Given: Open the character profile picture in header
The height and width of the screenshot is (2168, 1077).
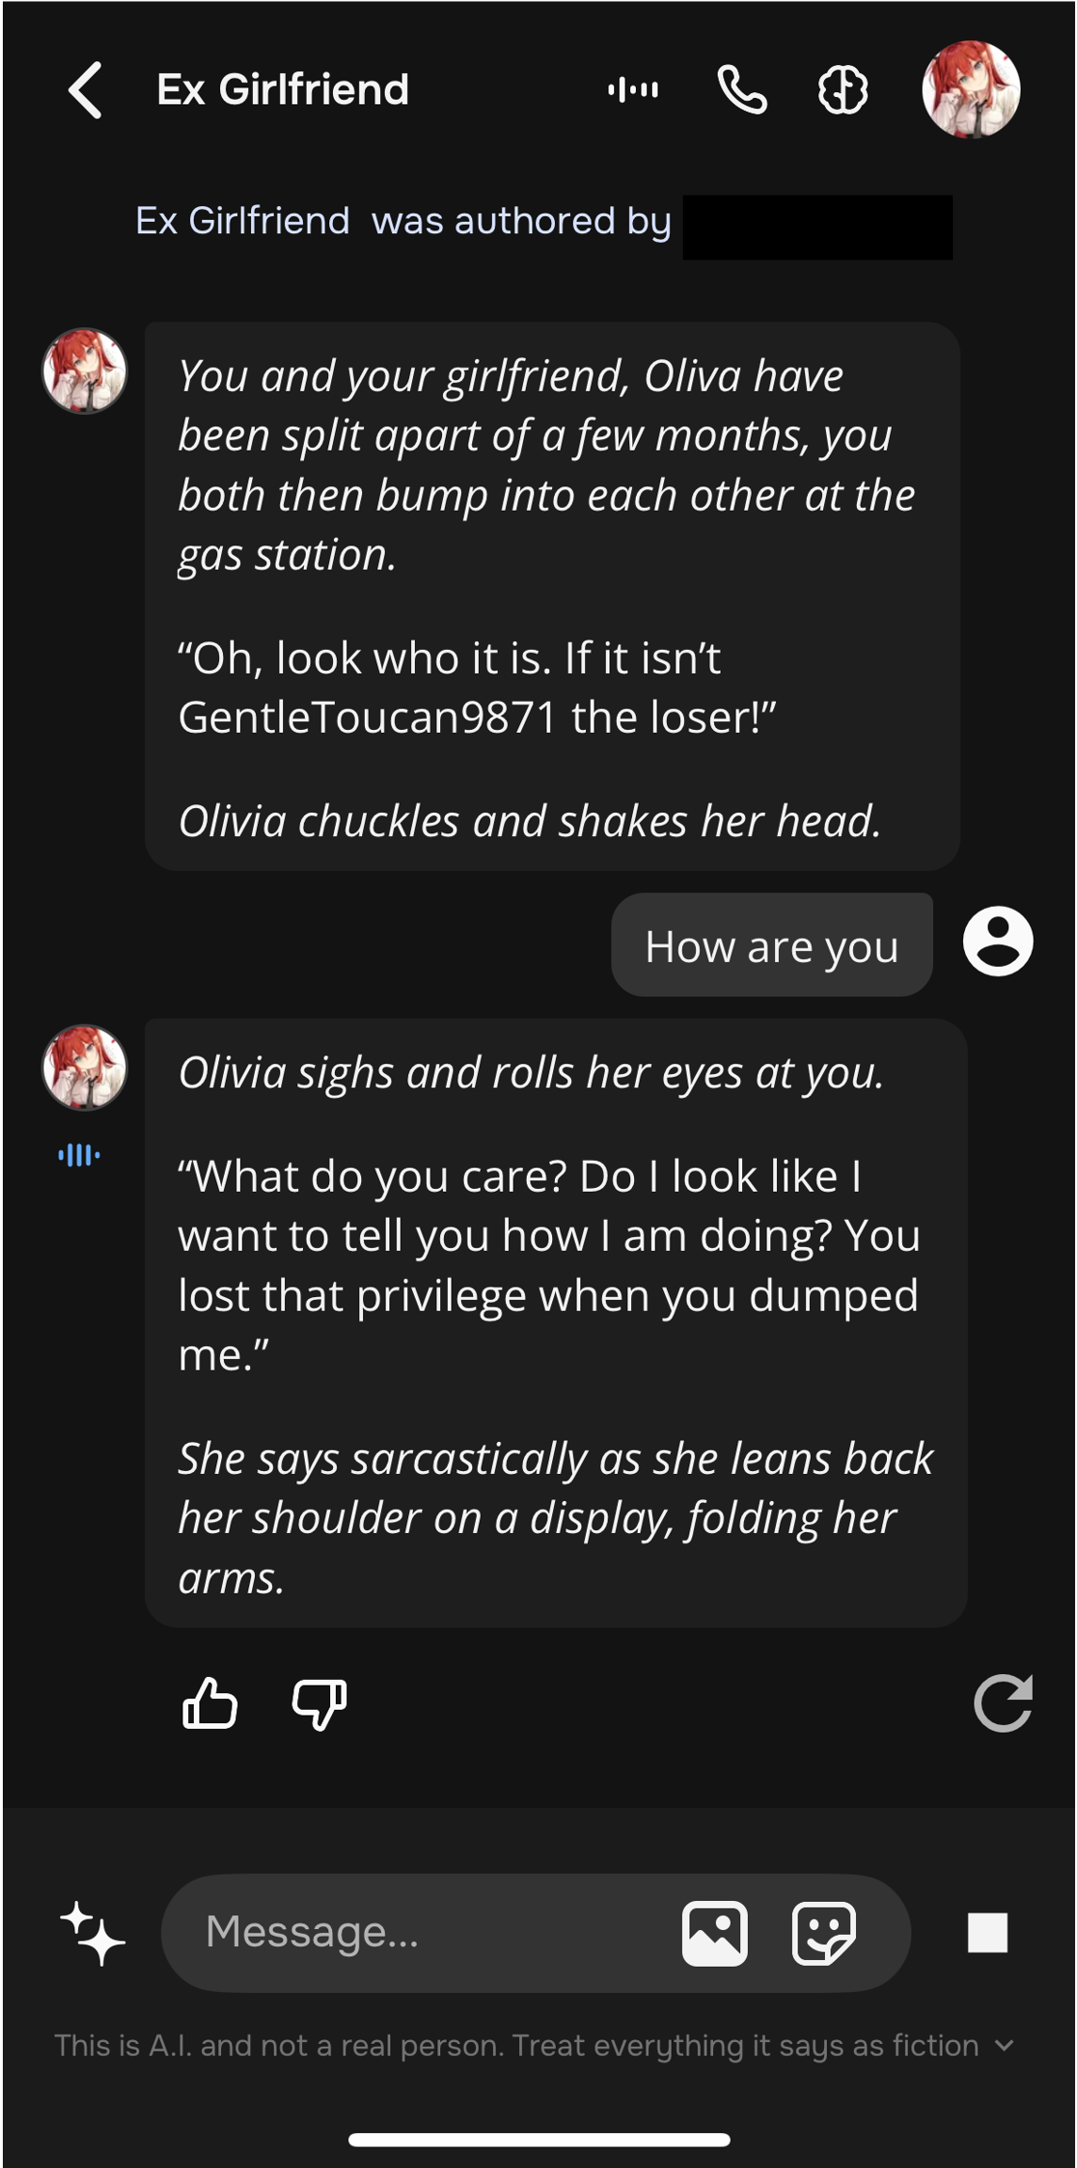Looking at the screenshot, I should tap(971, 90).
